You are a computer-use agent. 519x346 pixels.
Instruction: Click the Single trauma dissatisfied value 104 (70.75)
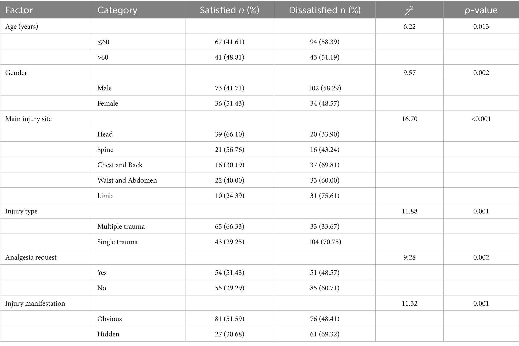325,242
